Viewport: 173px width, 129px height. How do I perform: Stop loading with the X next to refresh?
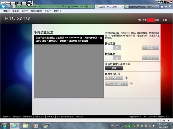pos(92,6)
